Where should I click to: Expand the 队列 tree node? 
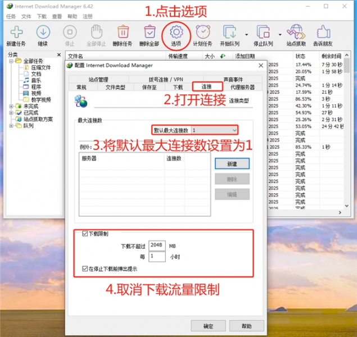tap(11, 125)
